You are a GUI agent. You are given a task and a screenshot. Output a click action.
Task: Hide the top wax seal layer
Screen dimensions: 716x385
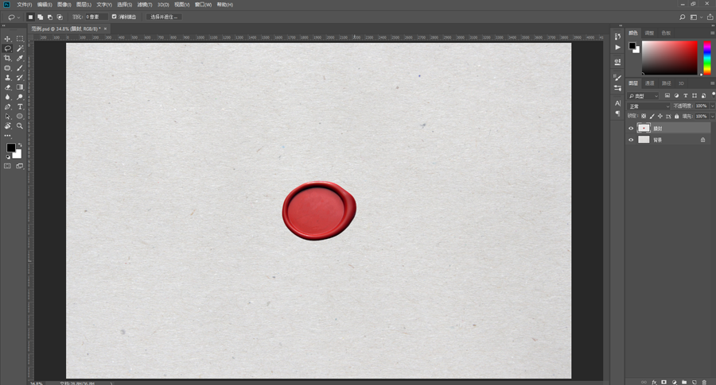point(631,129)
